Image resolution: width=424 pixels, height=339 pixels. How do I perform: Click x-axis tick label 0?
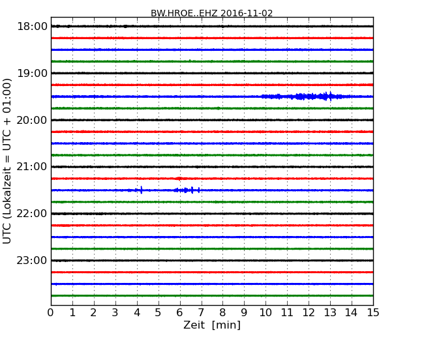51,312
